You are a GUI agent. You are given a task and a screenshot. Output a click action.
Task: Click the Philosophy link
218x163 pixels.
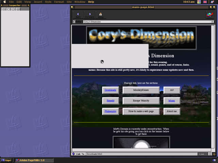click(110, 111)
